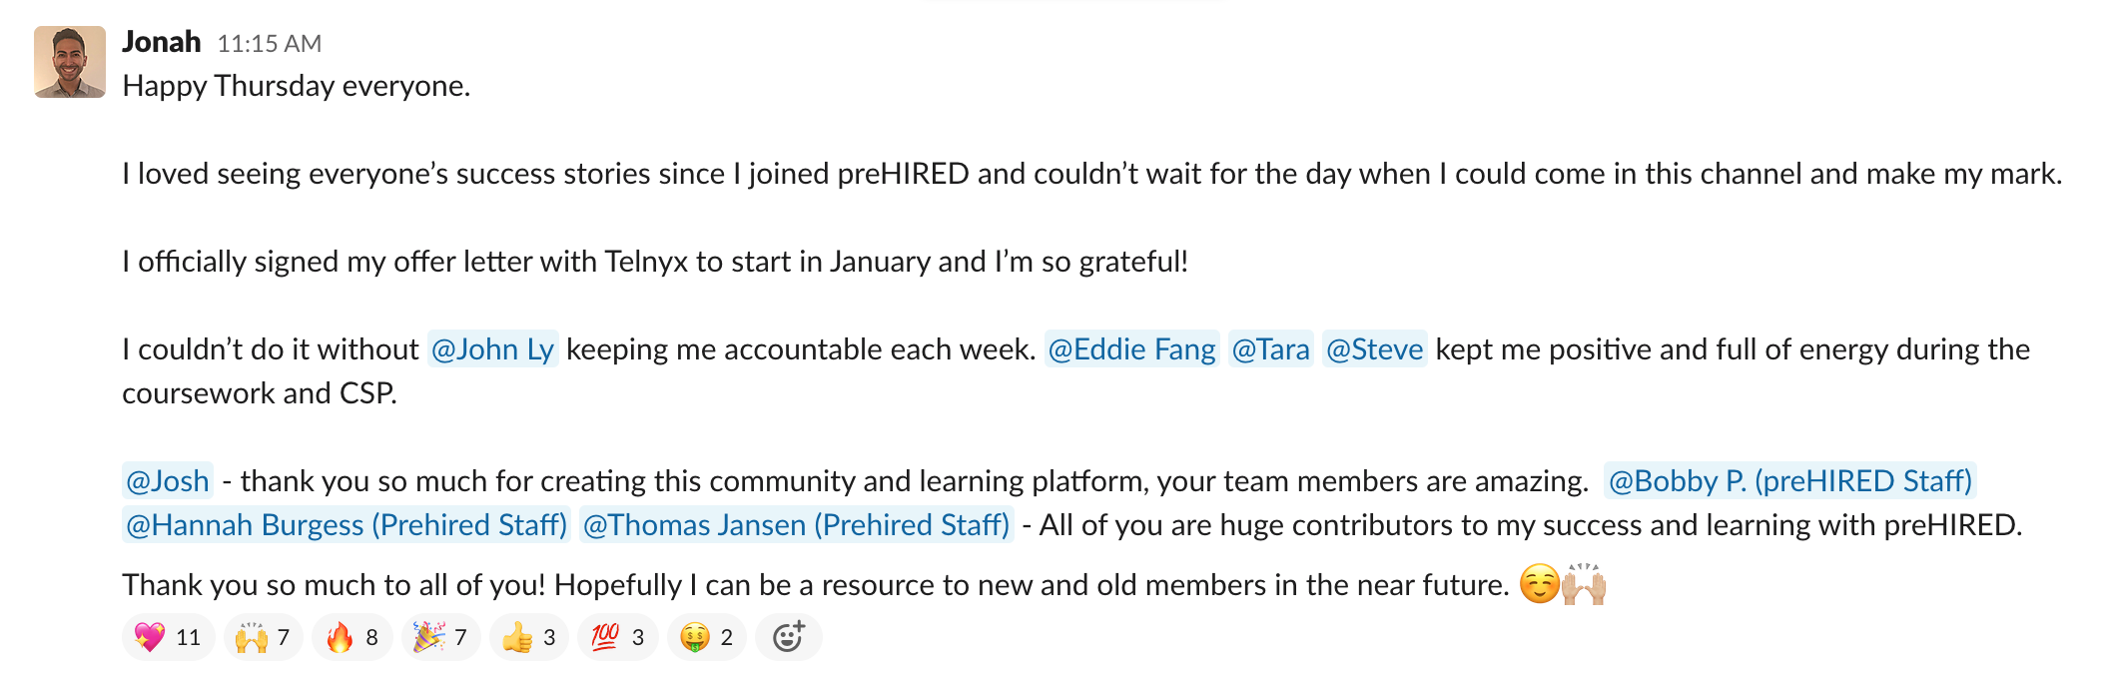Click the thumbs up reaction
Image resolution: width=2113 pixels, height=673 pixels.
[529, 638]
